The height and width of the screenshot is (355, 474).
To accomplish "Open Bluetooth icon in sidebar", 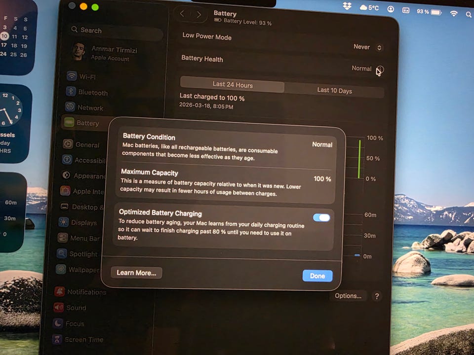I will click(x=71, y=91).
